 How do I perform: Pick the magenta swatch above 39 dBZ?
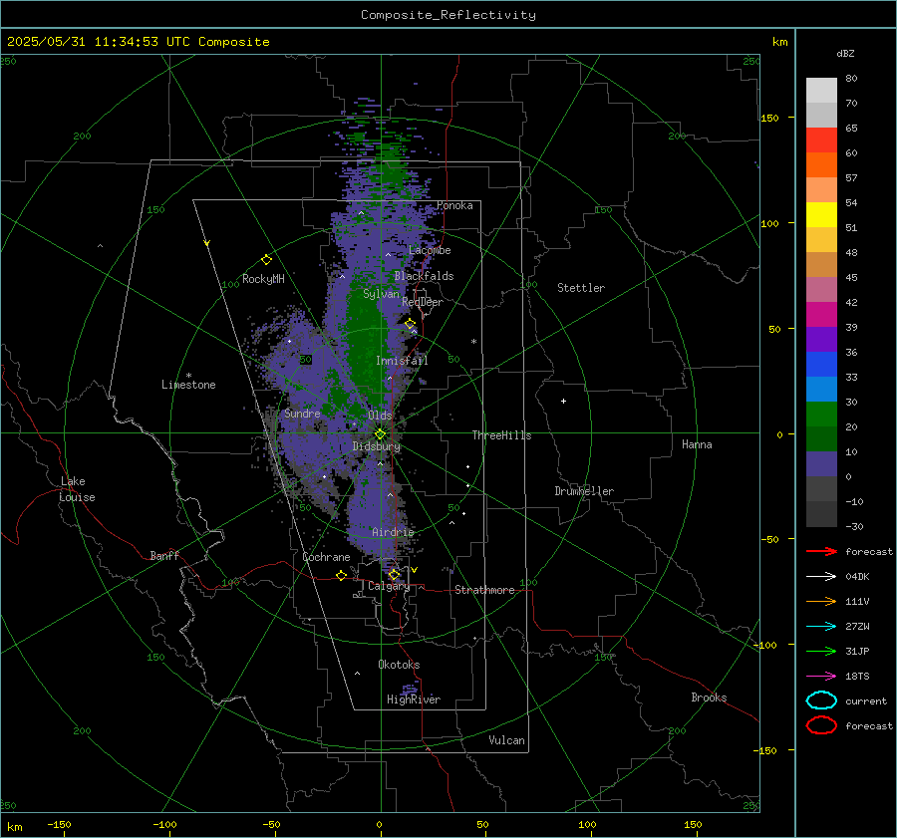pos(821,314)
